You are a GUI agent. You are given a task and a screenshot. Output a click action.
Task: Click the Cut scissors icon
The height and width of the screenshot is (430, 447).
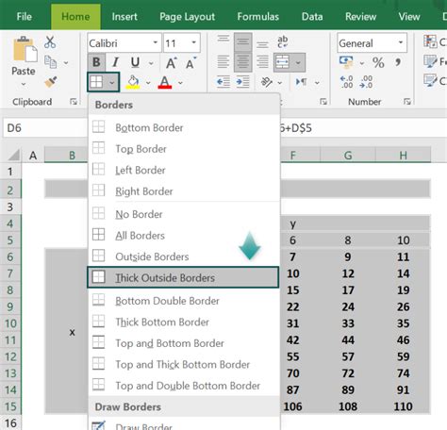tap(50, 42)
